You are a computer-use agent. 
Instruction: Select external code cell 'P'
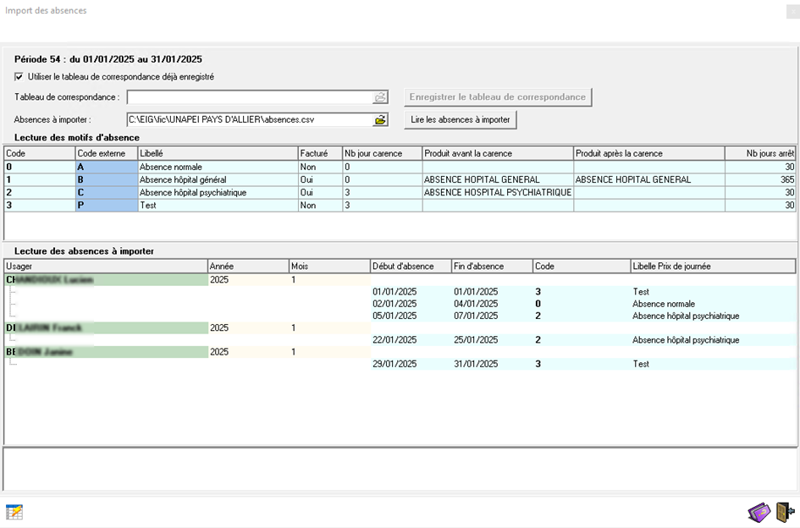pos(107,206)
